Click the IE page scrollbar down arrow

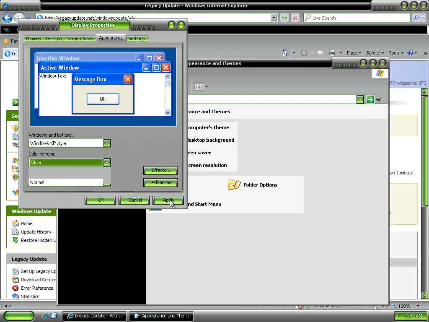(425, 296)
